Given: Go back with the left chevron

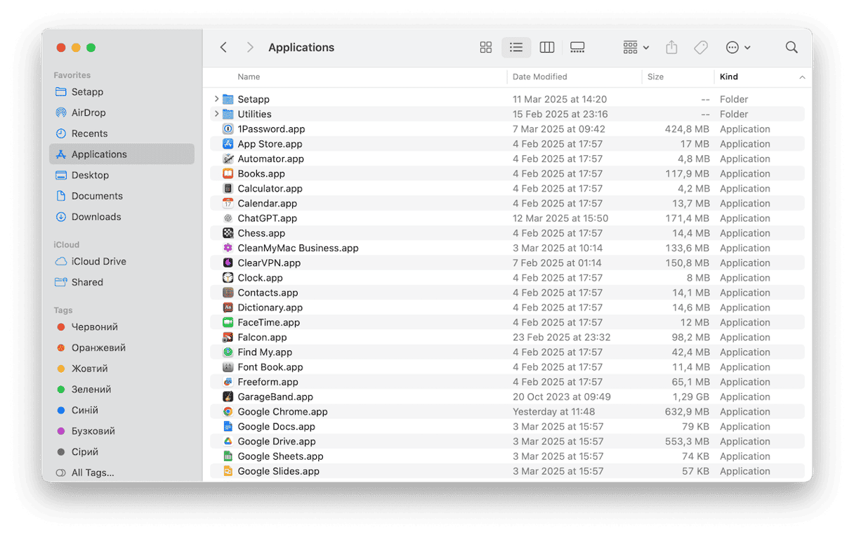Looking at the screenshot, I should [223, 48].
